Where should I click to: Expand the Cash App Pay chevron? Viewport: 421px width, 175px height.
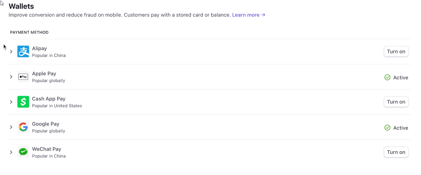(x=11, y=102)
